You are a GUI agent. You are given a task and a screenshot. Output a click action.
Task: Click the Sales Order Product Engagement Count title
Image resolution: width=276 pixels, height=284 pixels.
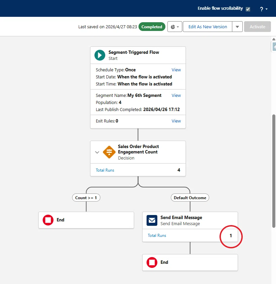click(139, 149)
